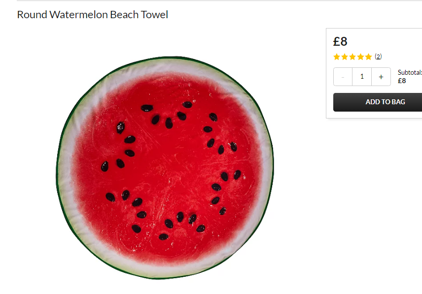The width and height of the screenshot is (422, 294).
Task: Click the large £8 price
Action: click(x=340, y=41)
